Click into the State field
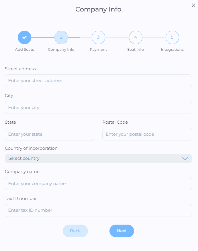This screenshot has height=251, width=198. point(50,134)
